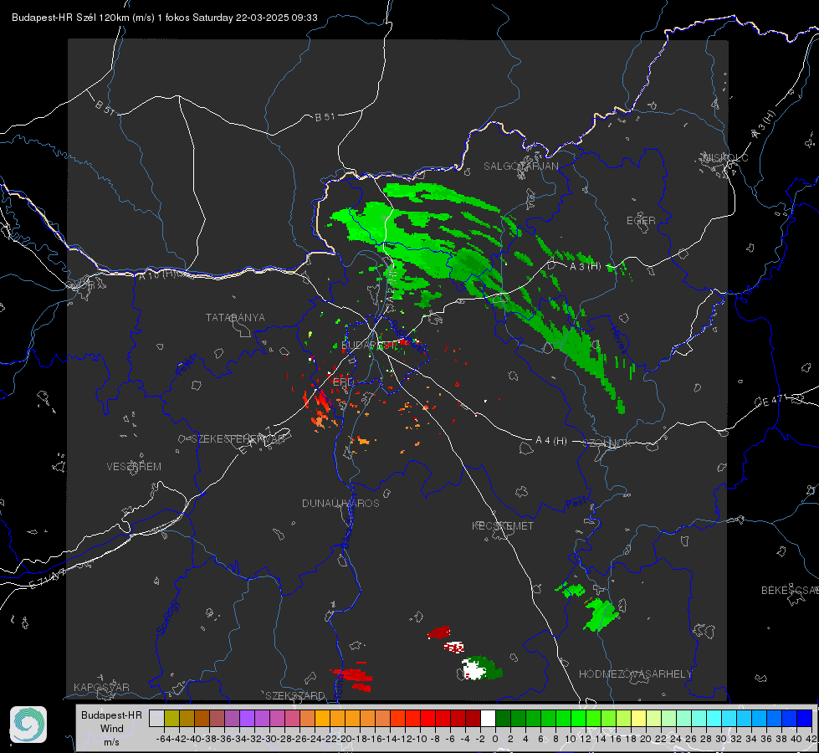Select the BUDAPEST city label
Screen dimensions: 819x753
[x=368, y=346]
